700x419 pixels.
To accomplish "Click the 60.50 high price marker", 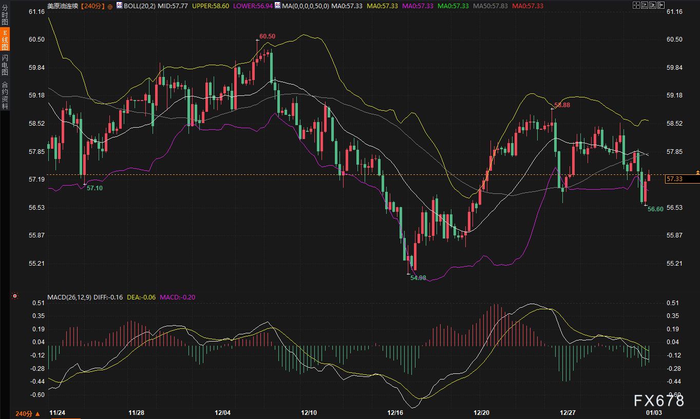I will (x=267, y=36).
